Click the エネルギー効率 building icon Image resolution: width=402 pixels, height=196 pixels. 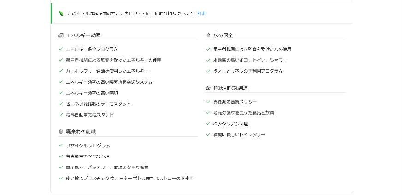[x=61, y=35]
